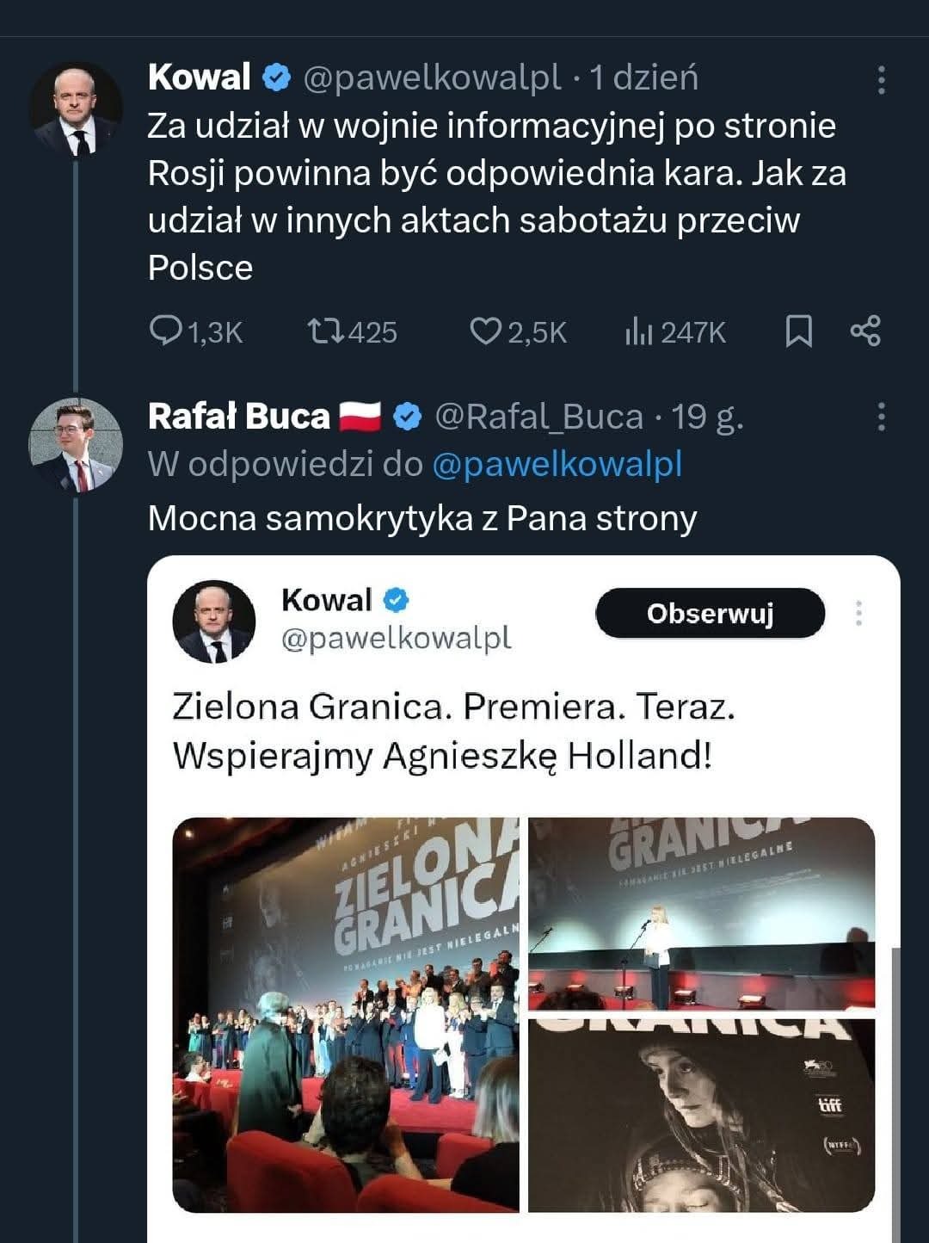
Task: Bookmark Kowal's tweet
Action: 798,331
